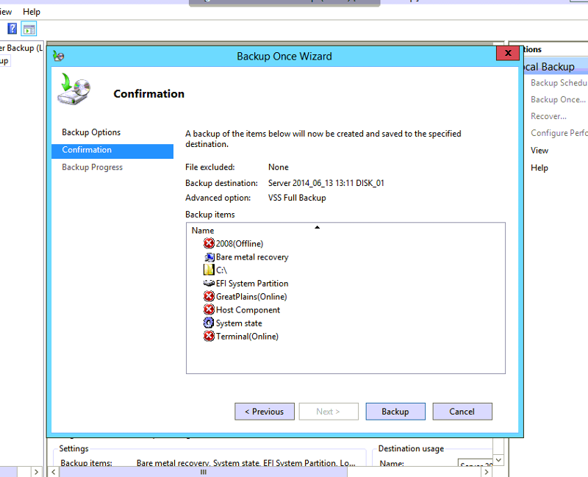This screenshot has width=588, height=477.
Task: Open the Destination usage Name dropdown
Action: click(x=498, y=459)
